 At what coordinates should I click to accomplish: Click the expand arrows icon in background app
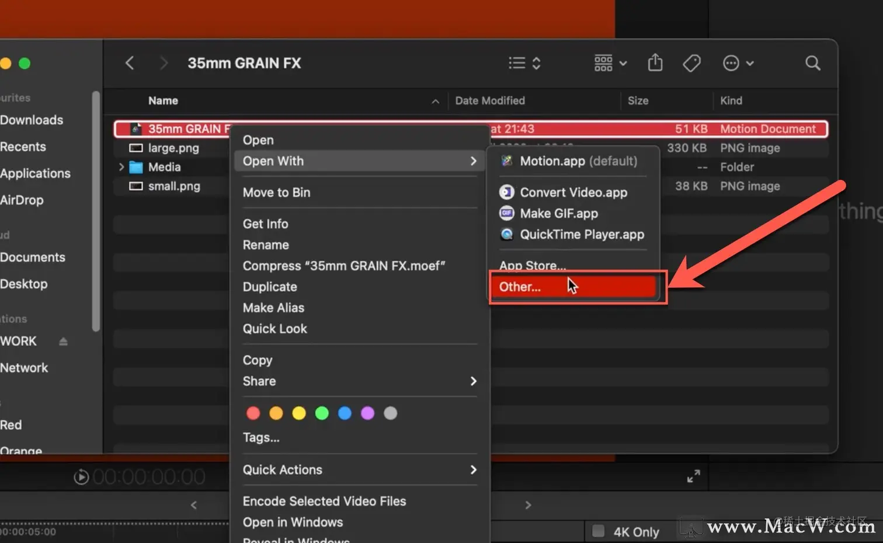(x=693, y=476)
